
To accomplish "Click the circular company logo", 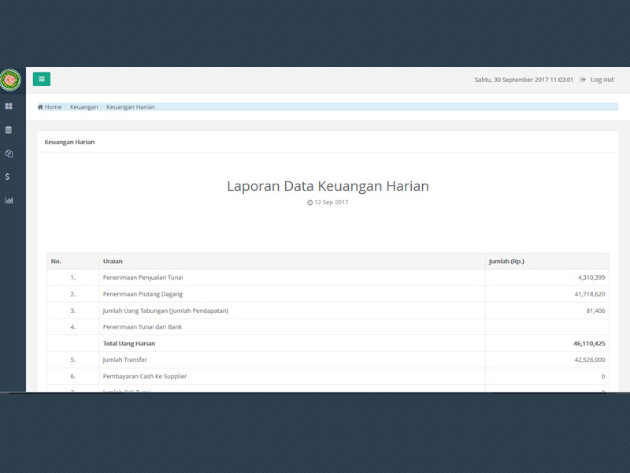I will pyautogui.click(x=10, y=80).
